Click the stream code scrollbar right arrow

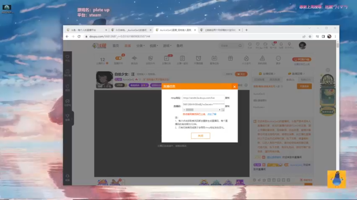(x=220, y=110)
